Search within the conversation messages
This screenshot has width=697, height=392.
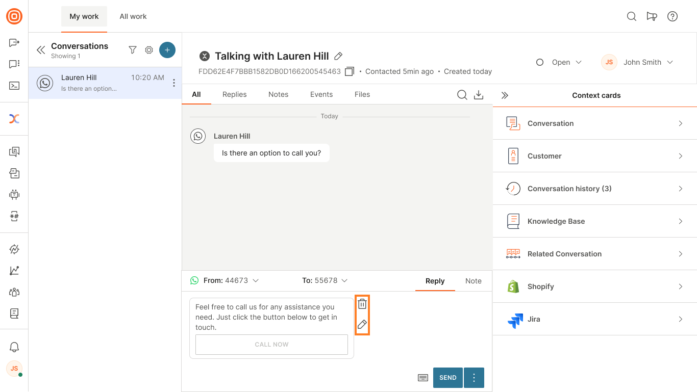click(462, 95)
